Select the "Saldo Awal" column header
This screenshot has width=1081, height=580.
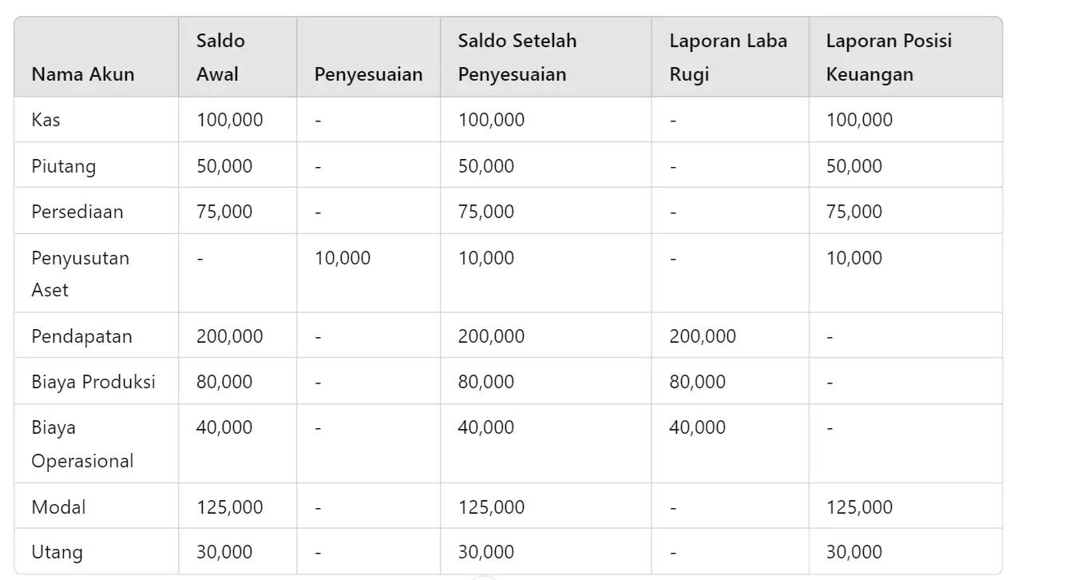pyautogui.click(x=220, y=58)
